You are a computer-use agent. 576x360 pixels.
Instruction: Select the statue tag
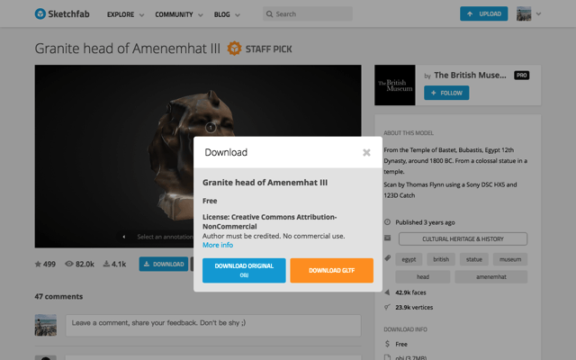[474, 259]
